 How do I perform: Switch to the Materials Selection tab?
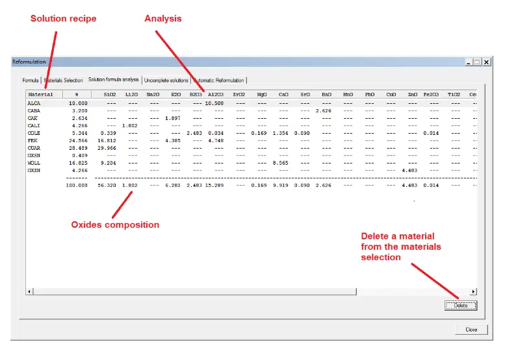tap(63, 80)
